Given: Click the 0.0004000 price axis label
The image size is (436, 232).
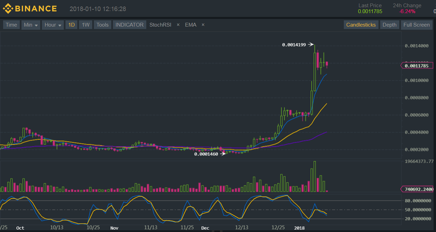Looking at the screenshot, I should click(x=417, y=132).
